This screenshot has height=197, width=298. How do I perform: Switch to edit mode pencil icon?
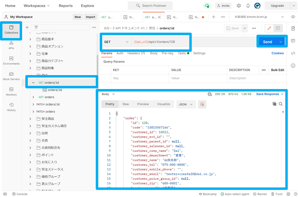pos(269,28)
